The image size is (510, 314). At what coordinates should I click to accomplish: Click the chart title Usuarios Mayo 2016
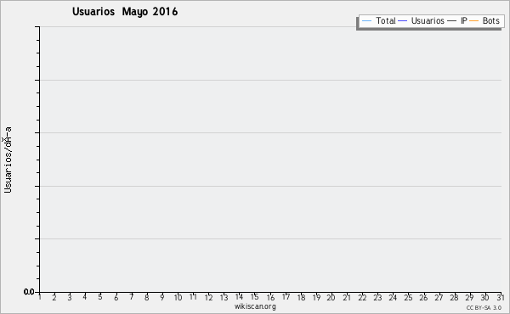125,12
